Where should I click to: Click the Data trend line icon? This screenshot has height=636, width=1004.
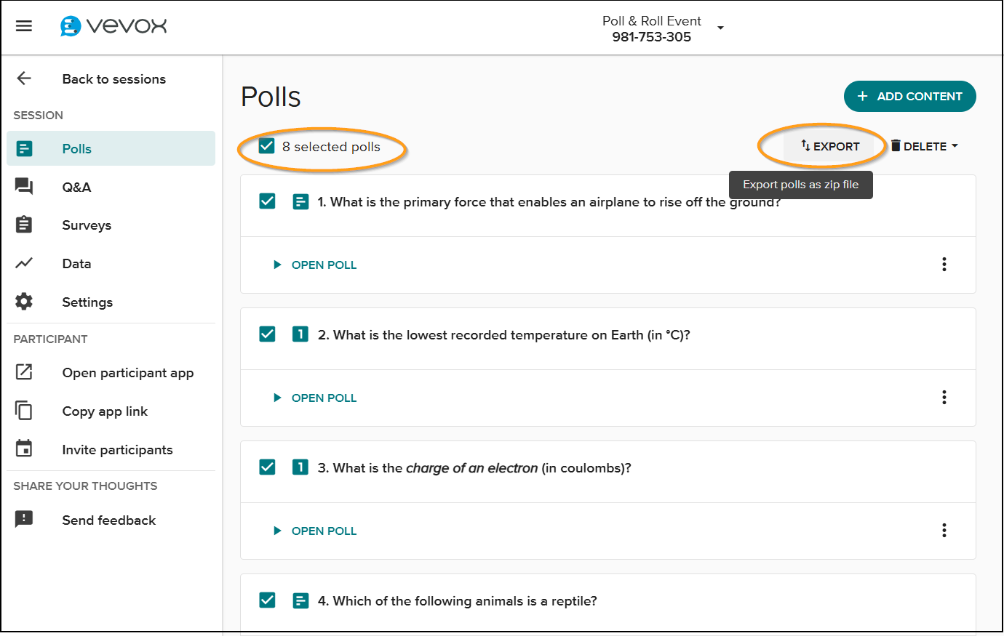click(x=24, y=263)
